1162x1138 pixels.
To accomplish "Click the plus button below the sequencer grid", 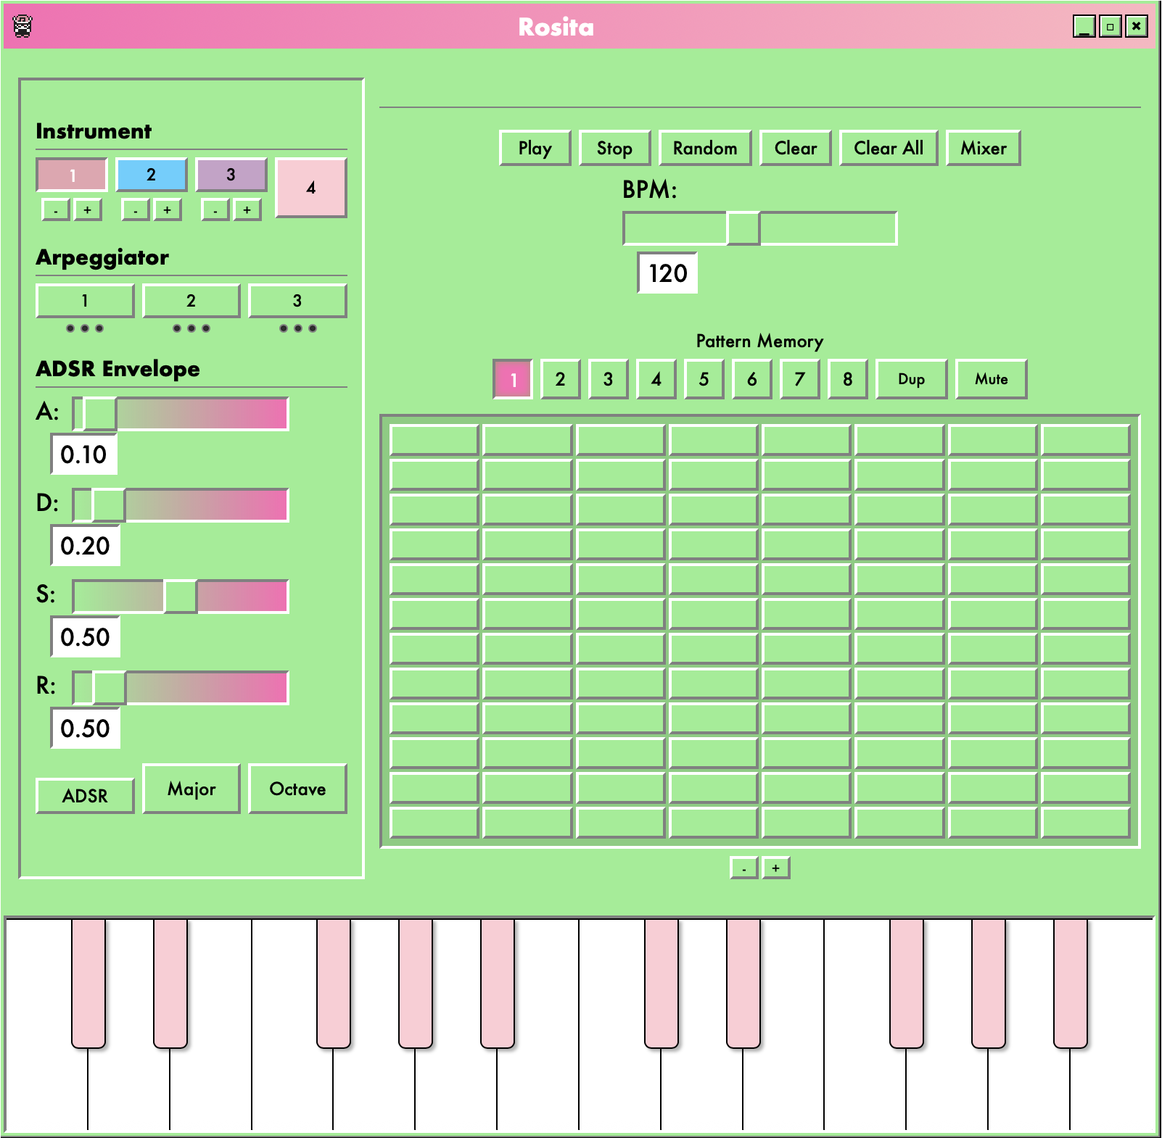I will point(775,868).
